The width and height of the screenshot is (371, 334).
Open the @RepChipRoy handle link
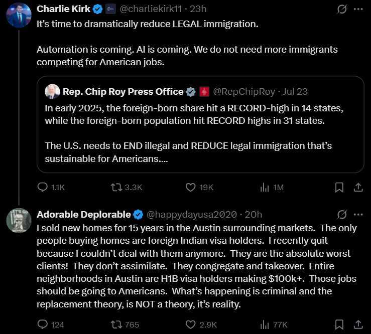(244, 92)
